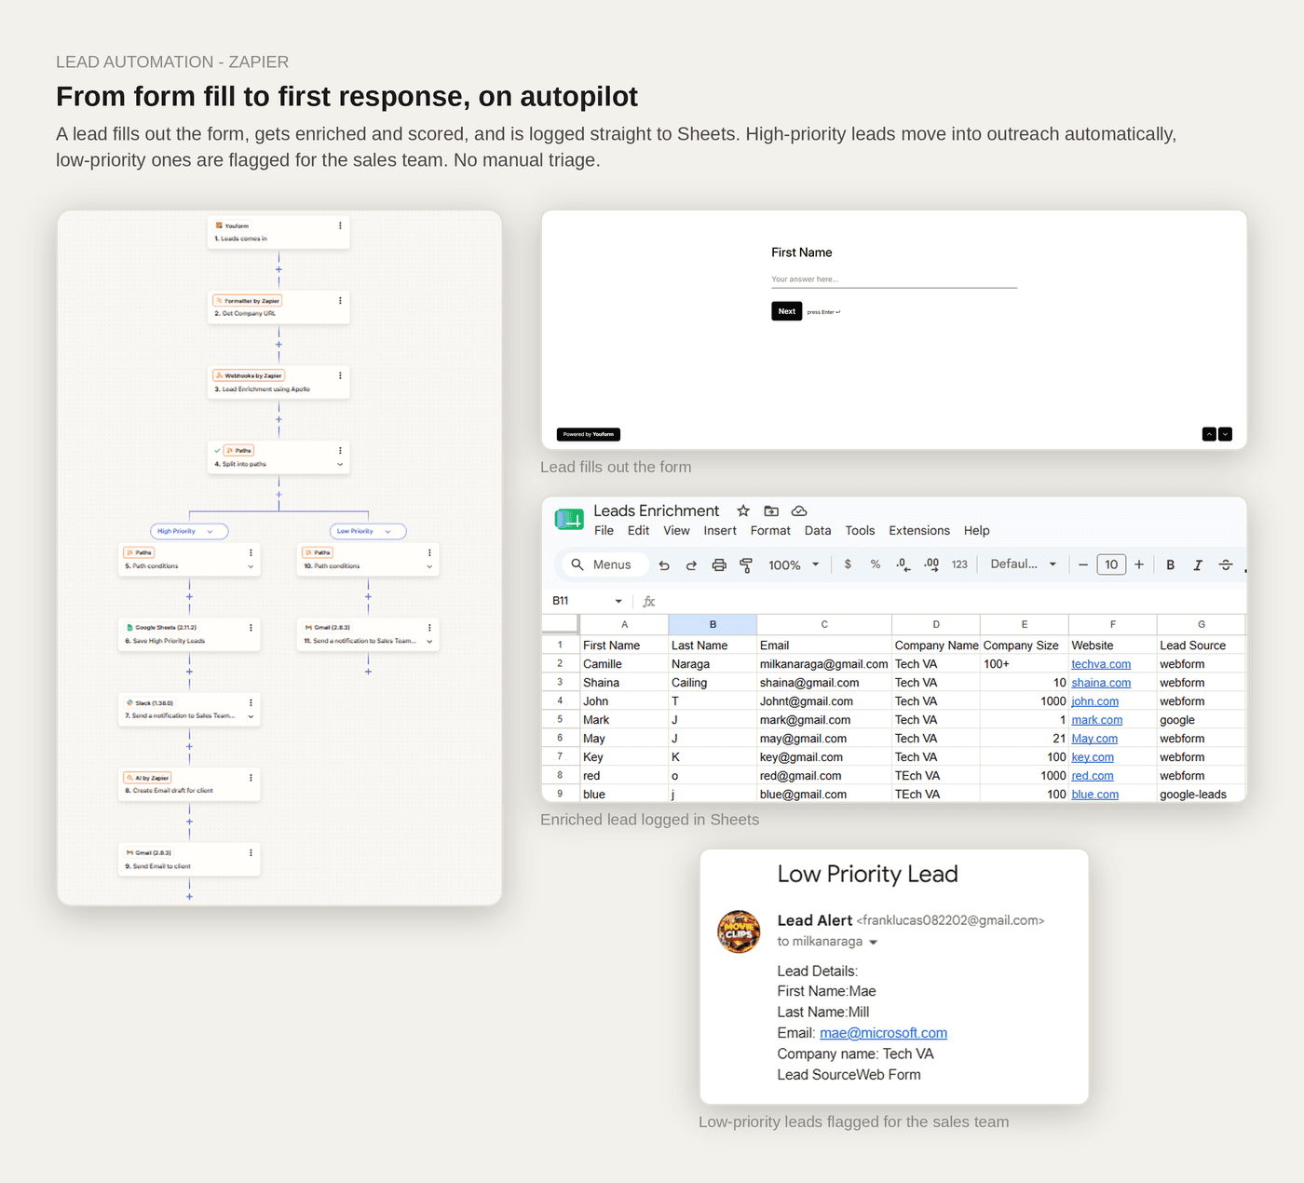Screen dimensions: 1304x1183
Task: Open the Default font dropdown
Action: point(1024,564)
